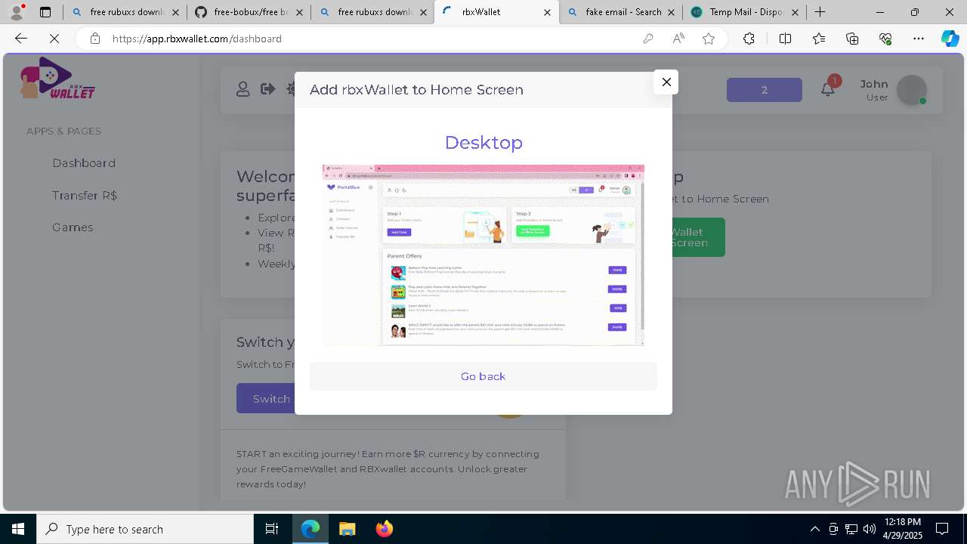The height and width of the screenshot is (544, 967).
Task: Click the user profile icon in header
Action: [243, 89]
